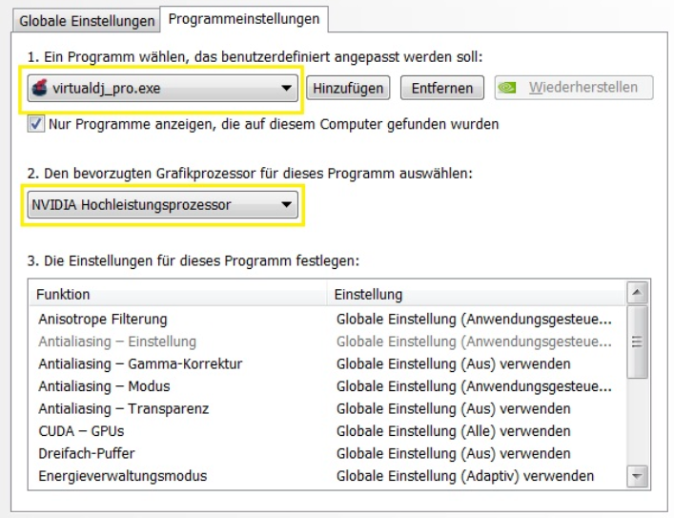Select Antialiasing – Gamma-Korrektur setting
674x518 pixels.
[x=140, y=363]
